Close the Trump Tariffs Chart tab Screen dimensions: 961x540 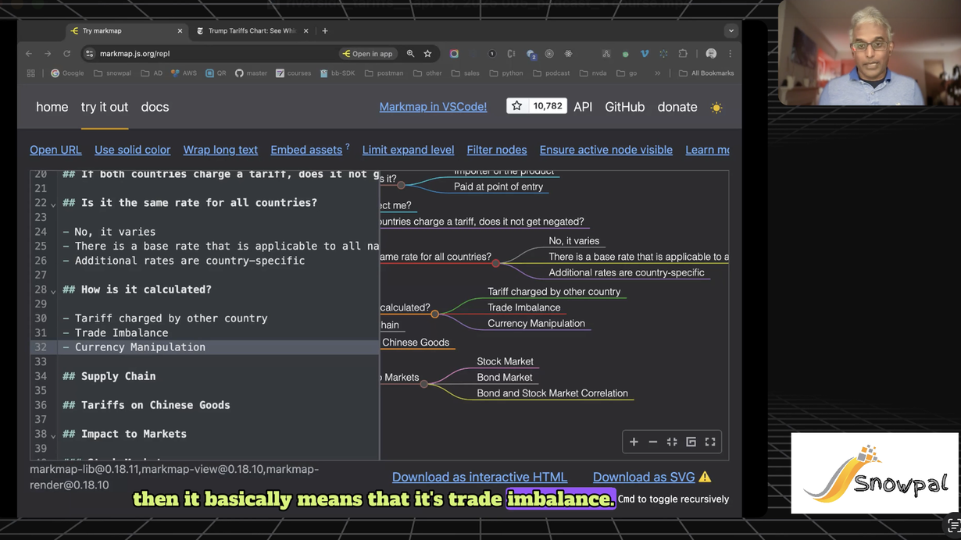[306, 31]
